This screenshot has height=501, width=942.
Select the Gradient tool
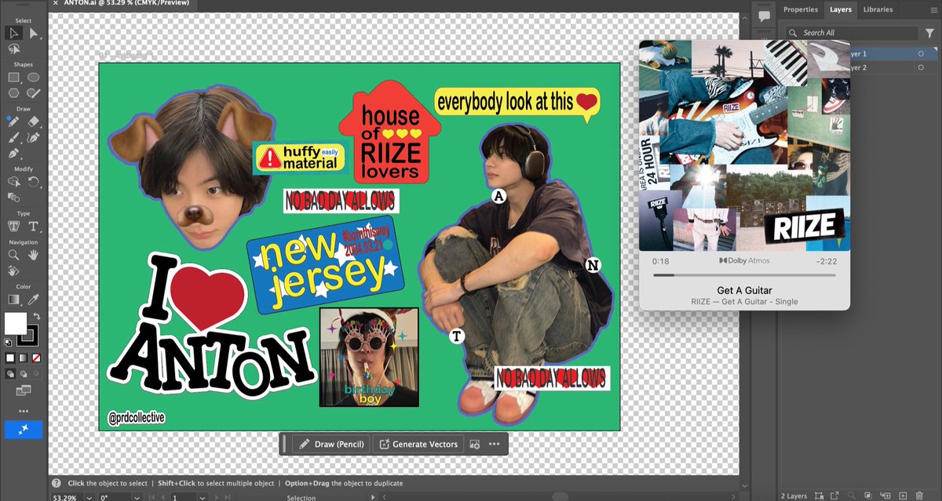13,300
